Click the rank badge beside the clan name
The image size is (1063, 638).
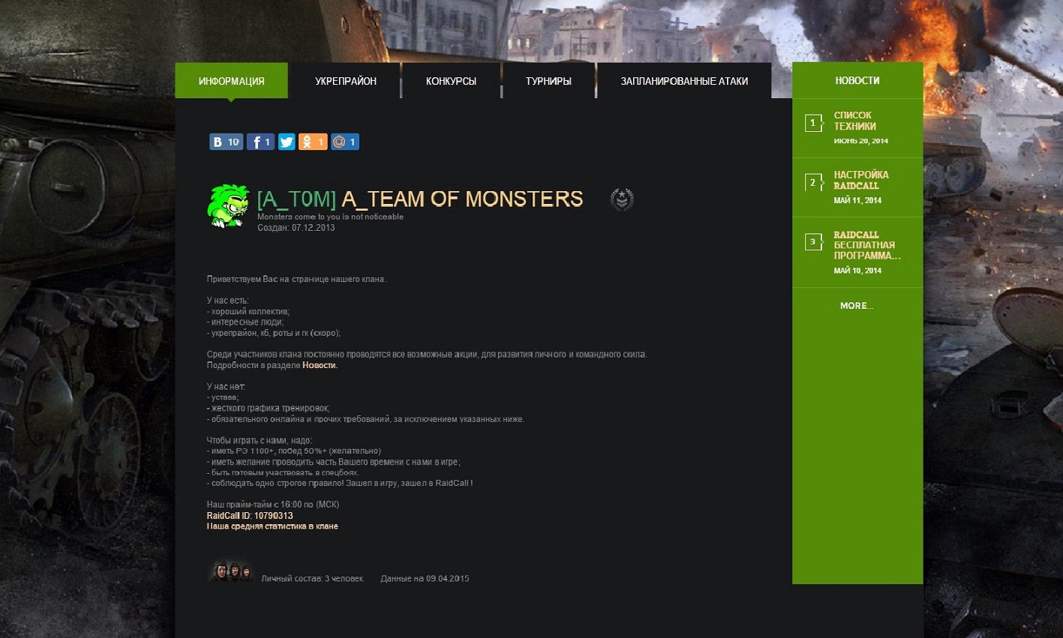coord(622,199)
